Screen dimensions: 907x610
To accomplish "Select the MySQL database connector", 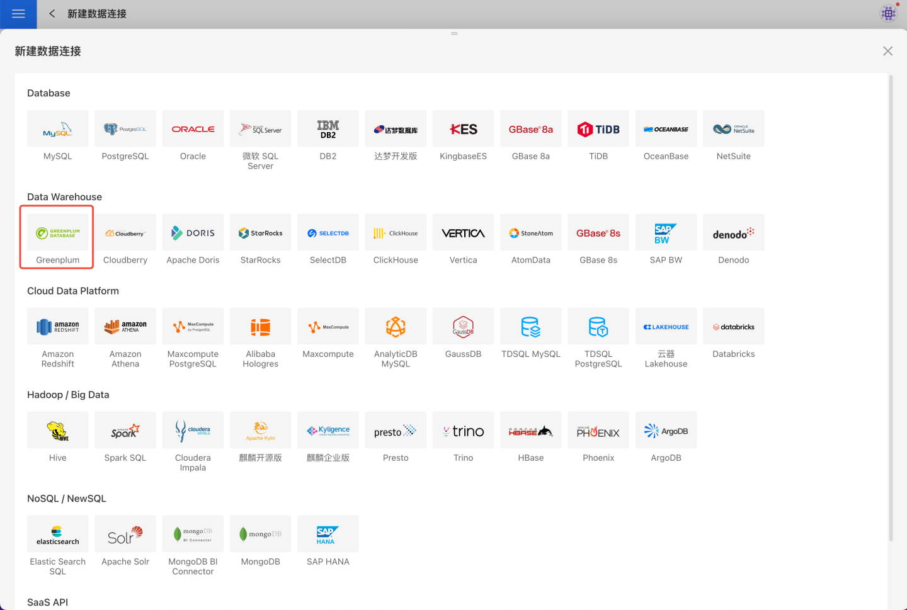I will point(57,130).
